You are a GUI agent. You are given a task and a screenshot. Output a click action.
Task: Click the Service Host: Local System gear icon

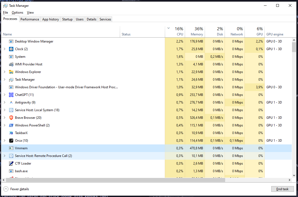(x=11, y=110)
